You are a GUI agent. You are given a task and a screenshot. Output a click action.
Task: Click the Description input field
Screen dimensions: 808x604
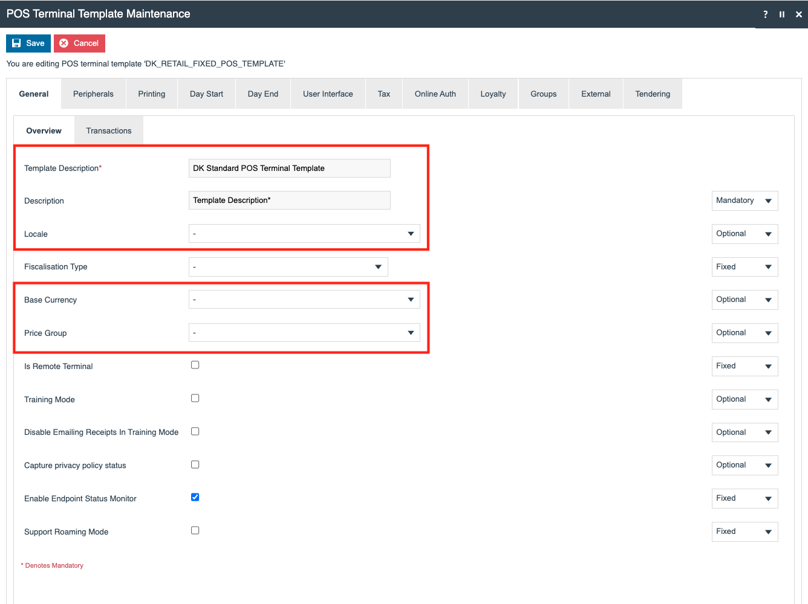[x=290, y=200]
